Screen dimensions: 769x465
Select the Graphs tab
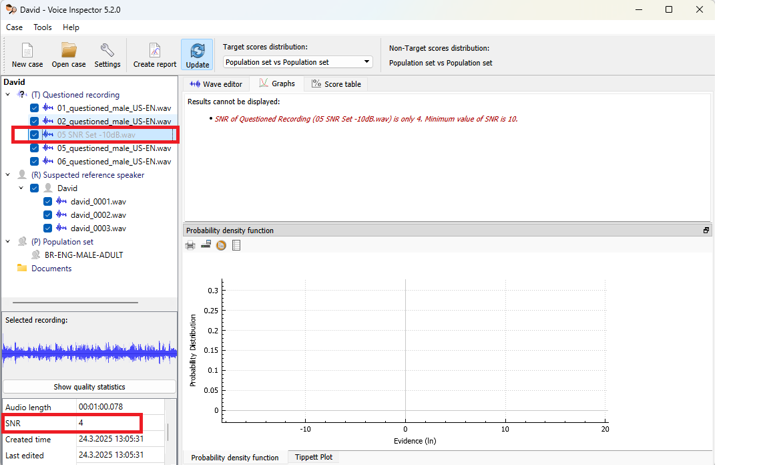pyautogui.click(x=277, y=84)
